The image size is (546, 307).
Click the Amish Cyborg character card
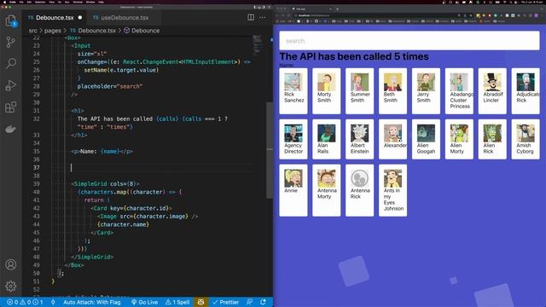point(526,139)
